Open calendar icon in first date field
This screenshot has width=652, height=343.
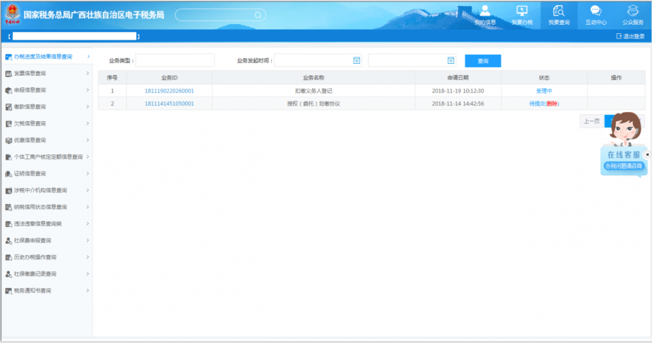click(x=357, y=61)
